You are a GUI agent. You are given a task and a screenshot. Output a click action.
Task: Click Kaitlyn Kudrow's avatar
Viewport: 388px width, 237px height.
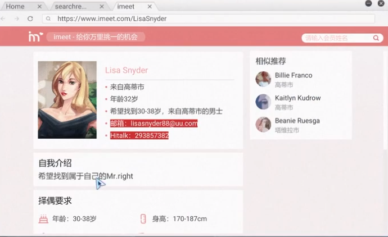point(263,102)
